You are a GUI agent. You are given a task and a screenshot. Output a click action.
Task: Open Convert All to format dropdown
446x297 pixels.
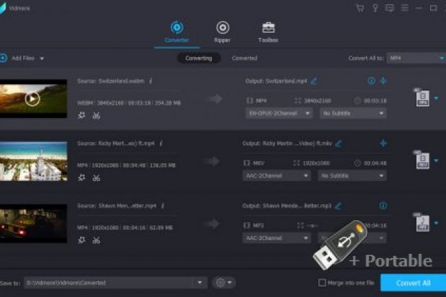416,58
